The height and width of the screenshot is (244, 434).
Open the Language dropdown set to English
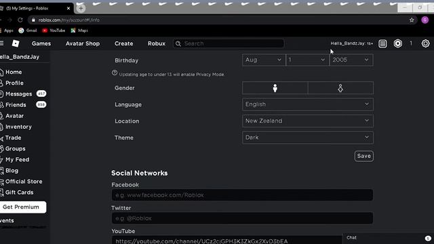click(308, 104)
